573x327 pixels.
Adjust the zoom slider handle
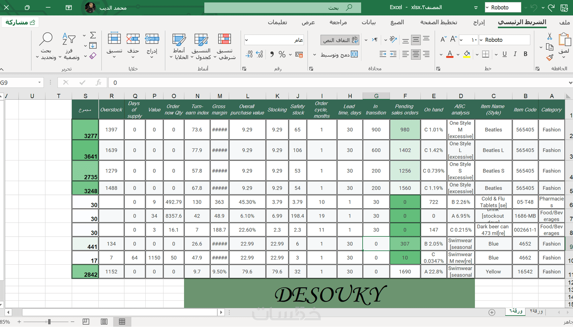pos(49,322)
